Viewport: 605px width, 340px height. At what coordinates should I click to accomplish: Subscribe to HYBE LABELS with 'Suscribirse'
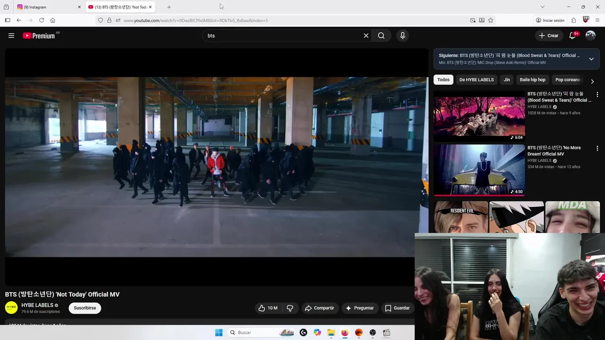click(x=85, y=308)
